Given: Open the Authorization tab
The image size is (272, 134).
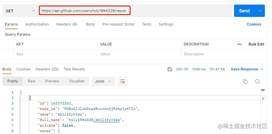Looking at the screenshot, I should click(x=37, y=24).
